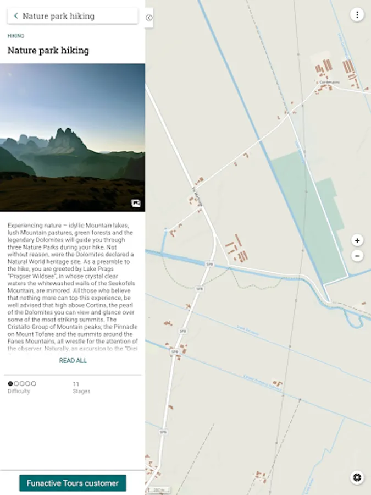Click the mountain tour photo
This screenshot has height=495, width=371.
(x=73, y=137)
